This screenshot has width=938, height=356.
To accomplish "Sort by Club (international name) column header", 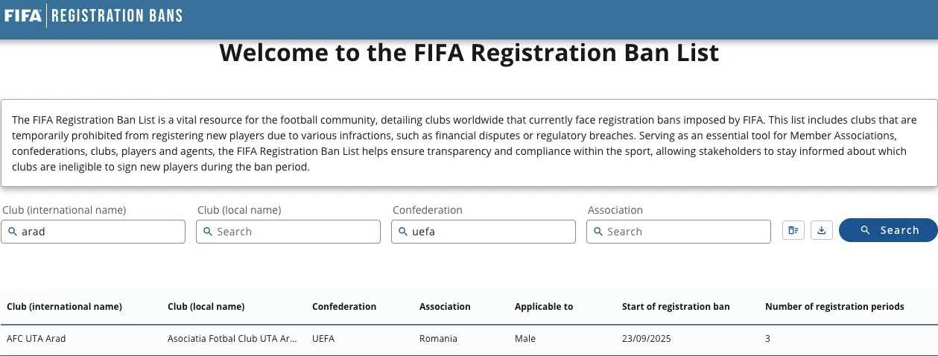I will coord(64,307).
